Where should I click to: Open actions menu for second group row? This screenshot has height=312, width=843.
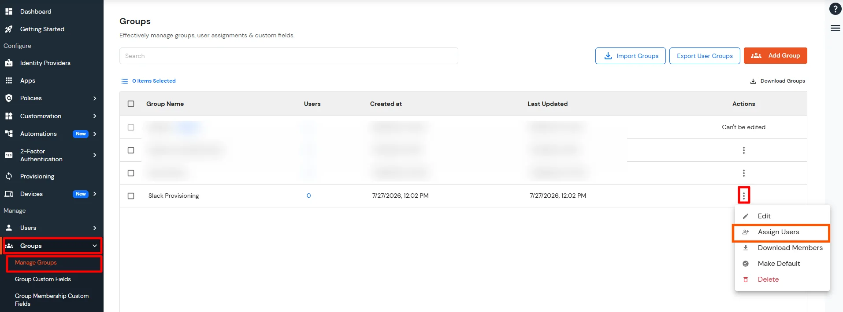coord(744,150)
